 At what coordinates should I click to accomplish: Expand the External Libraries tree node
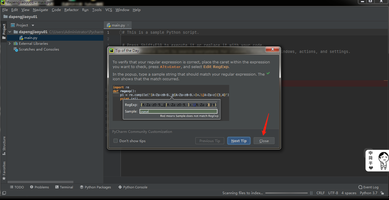[x=10, y=44]
